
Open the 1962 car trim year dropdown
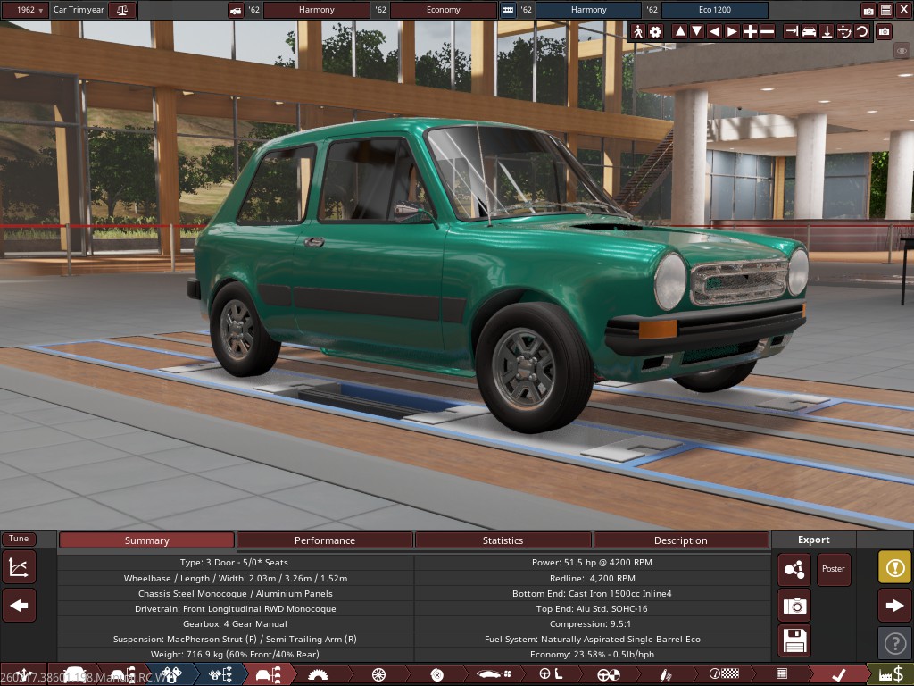click(24, 10)
